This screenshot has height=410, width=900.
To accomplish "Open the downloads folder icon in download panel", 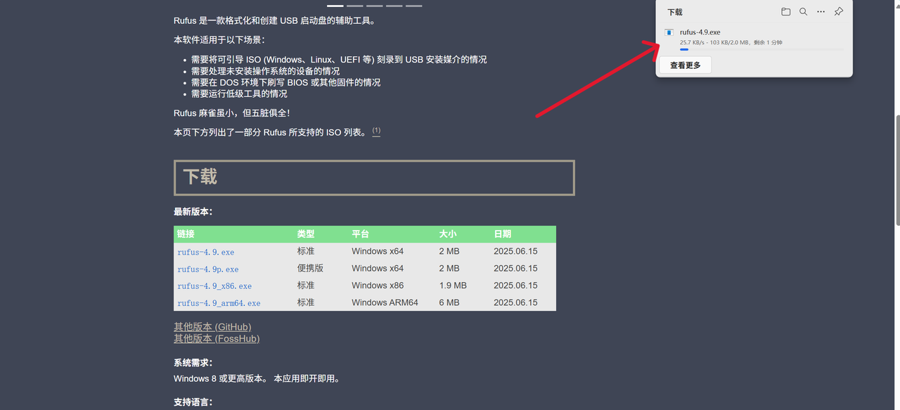I will point(785,12).
